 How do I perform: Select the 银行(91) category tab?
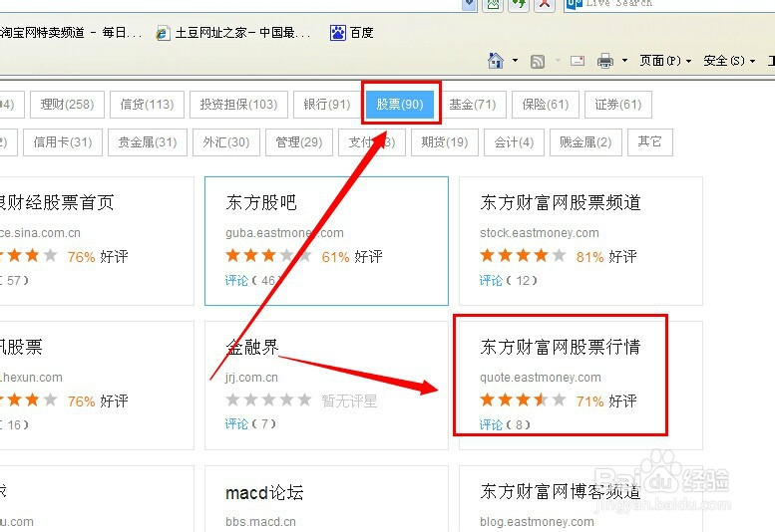coord(327,105)
